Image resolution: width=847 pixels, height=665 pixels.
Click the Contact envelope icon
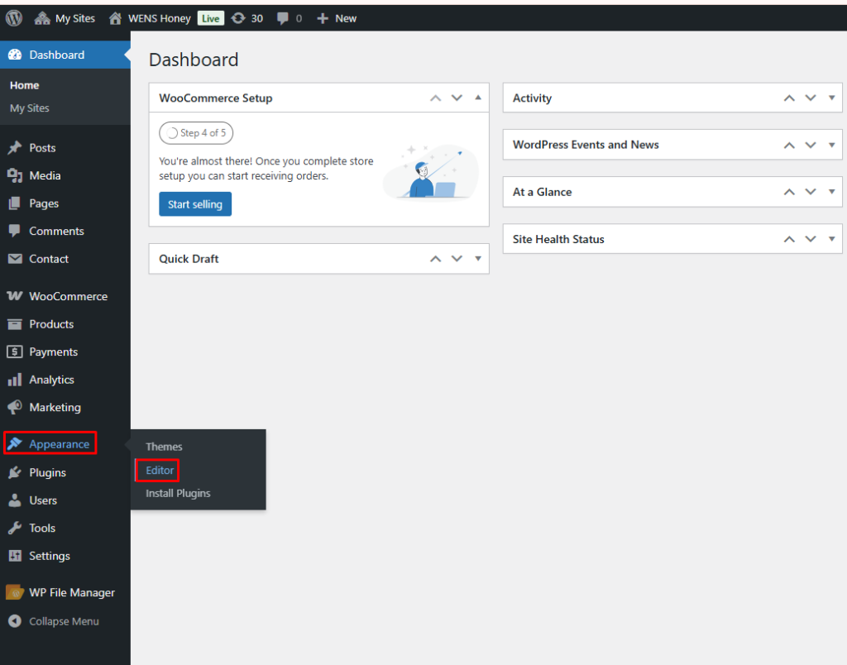(x=15, y=259)
